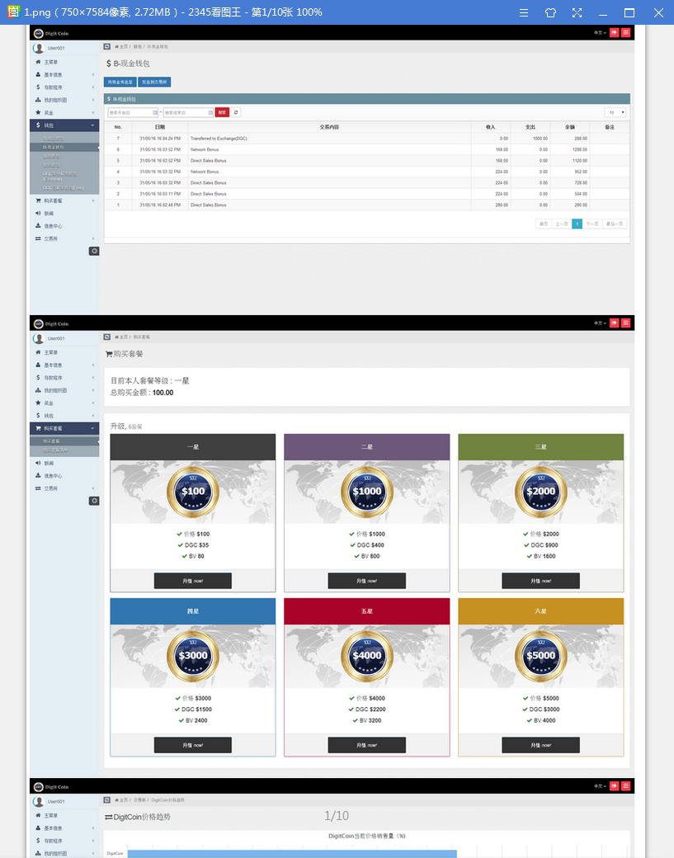This screenshot has height=858, width=674.
Task: Open the image viewer's hamburger main menu
Action: pyautogui.click(x=524, y=12)
